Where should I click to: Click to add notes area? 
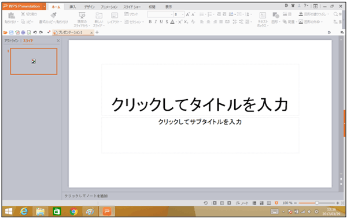86,196
